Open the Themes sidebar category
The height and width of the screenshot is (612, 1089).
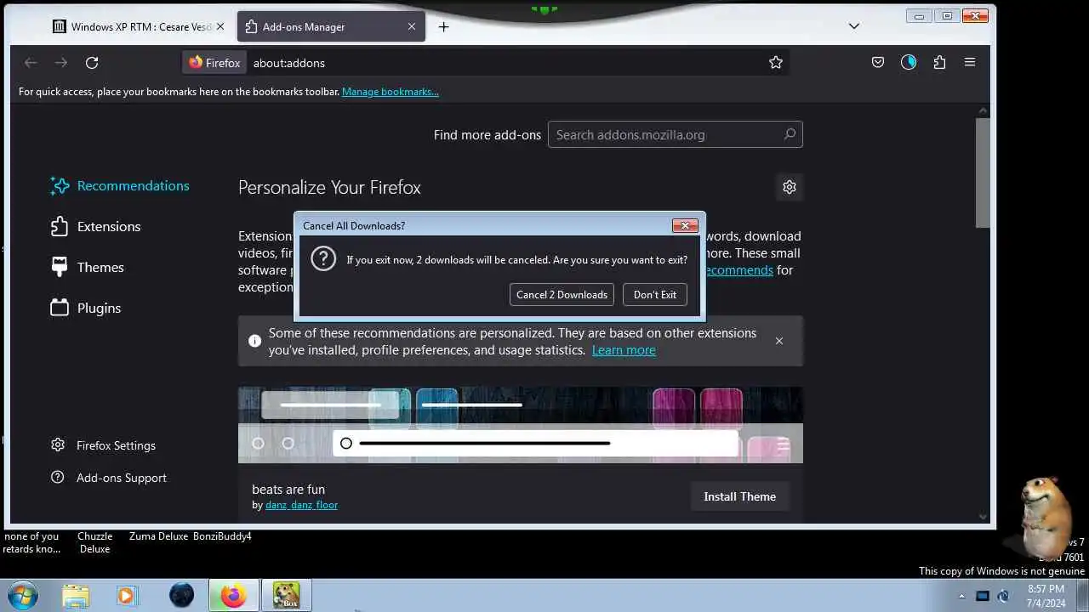tap(88, 267)
